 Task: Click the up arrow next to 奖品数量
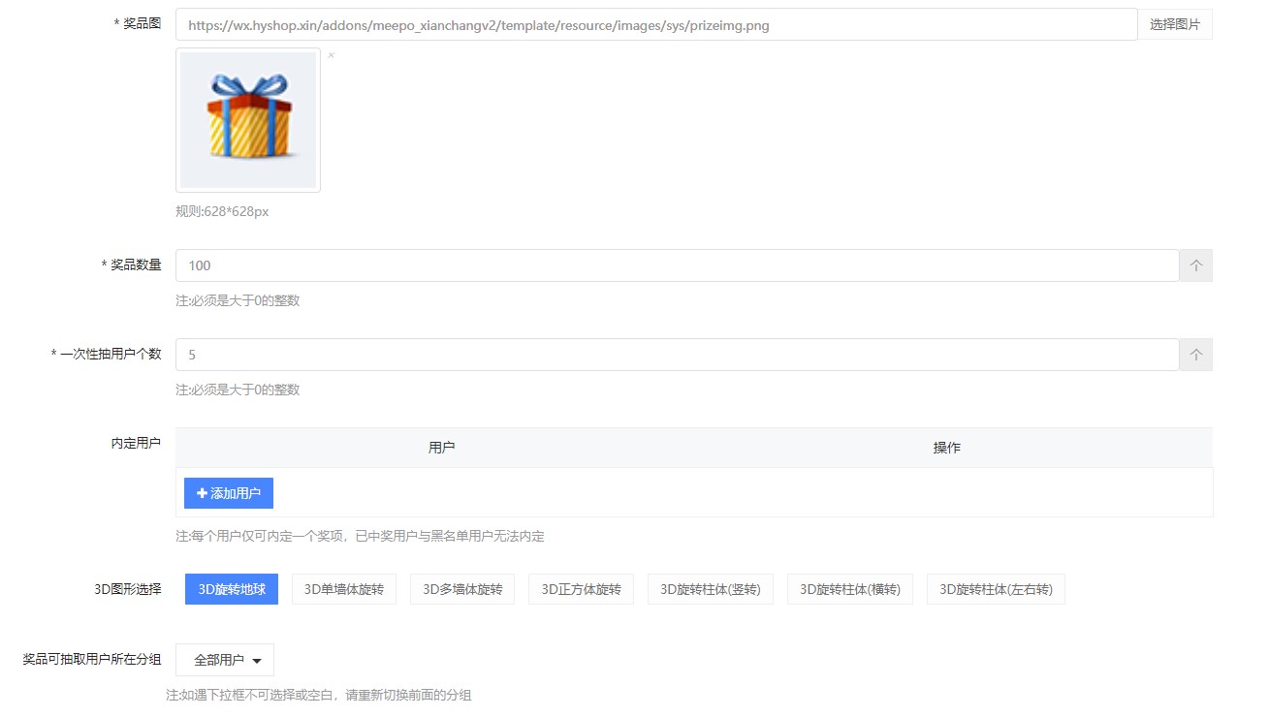click(1195, 265)
